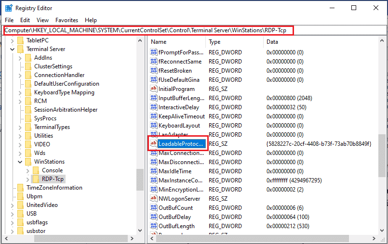The height and width of the screenshot is (244, 388).
Task: Click the MaxIdleTime value icon
Action: click(x=153, y=171)
